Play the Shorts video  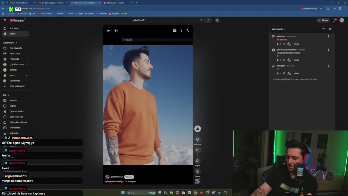108,31
